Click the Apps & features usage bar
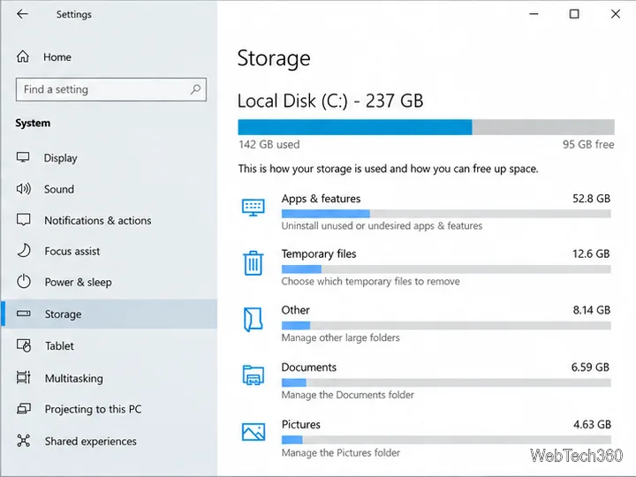The height and width of the screenshot is (477, 636). pyautogui.click(x=446, y=214)
